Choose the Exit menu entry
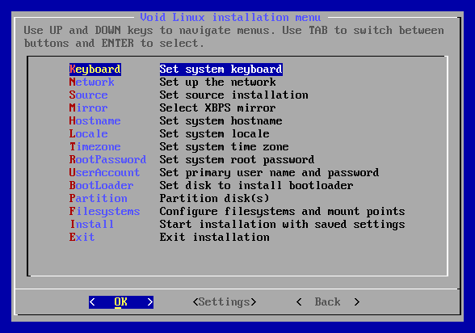This screenshot has width=475, height=333. 82,238
